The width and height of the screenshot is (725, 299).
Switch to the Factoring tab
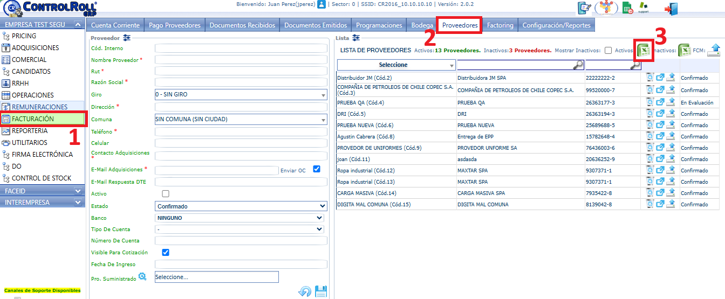[500, 25]
